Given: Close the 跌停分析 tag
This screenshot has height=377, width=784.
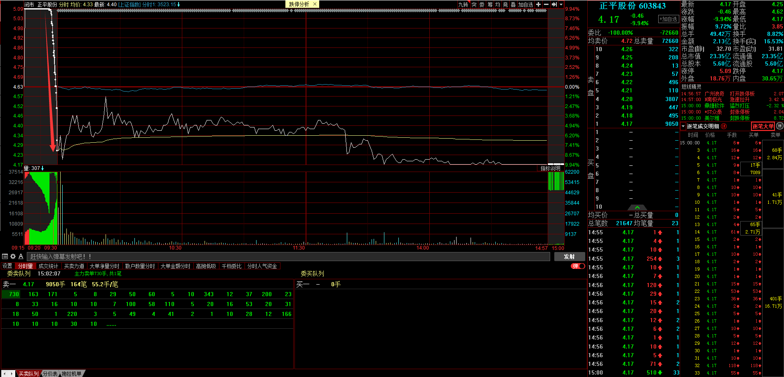Looking at the screenshot, I should click(x=315, y=4).
